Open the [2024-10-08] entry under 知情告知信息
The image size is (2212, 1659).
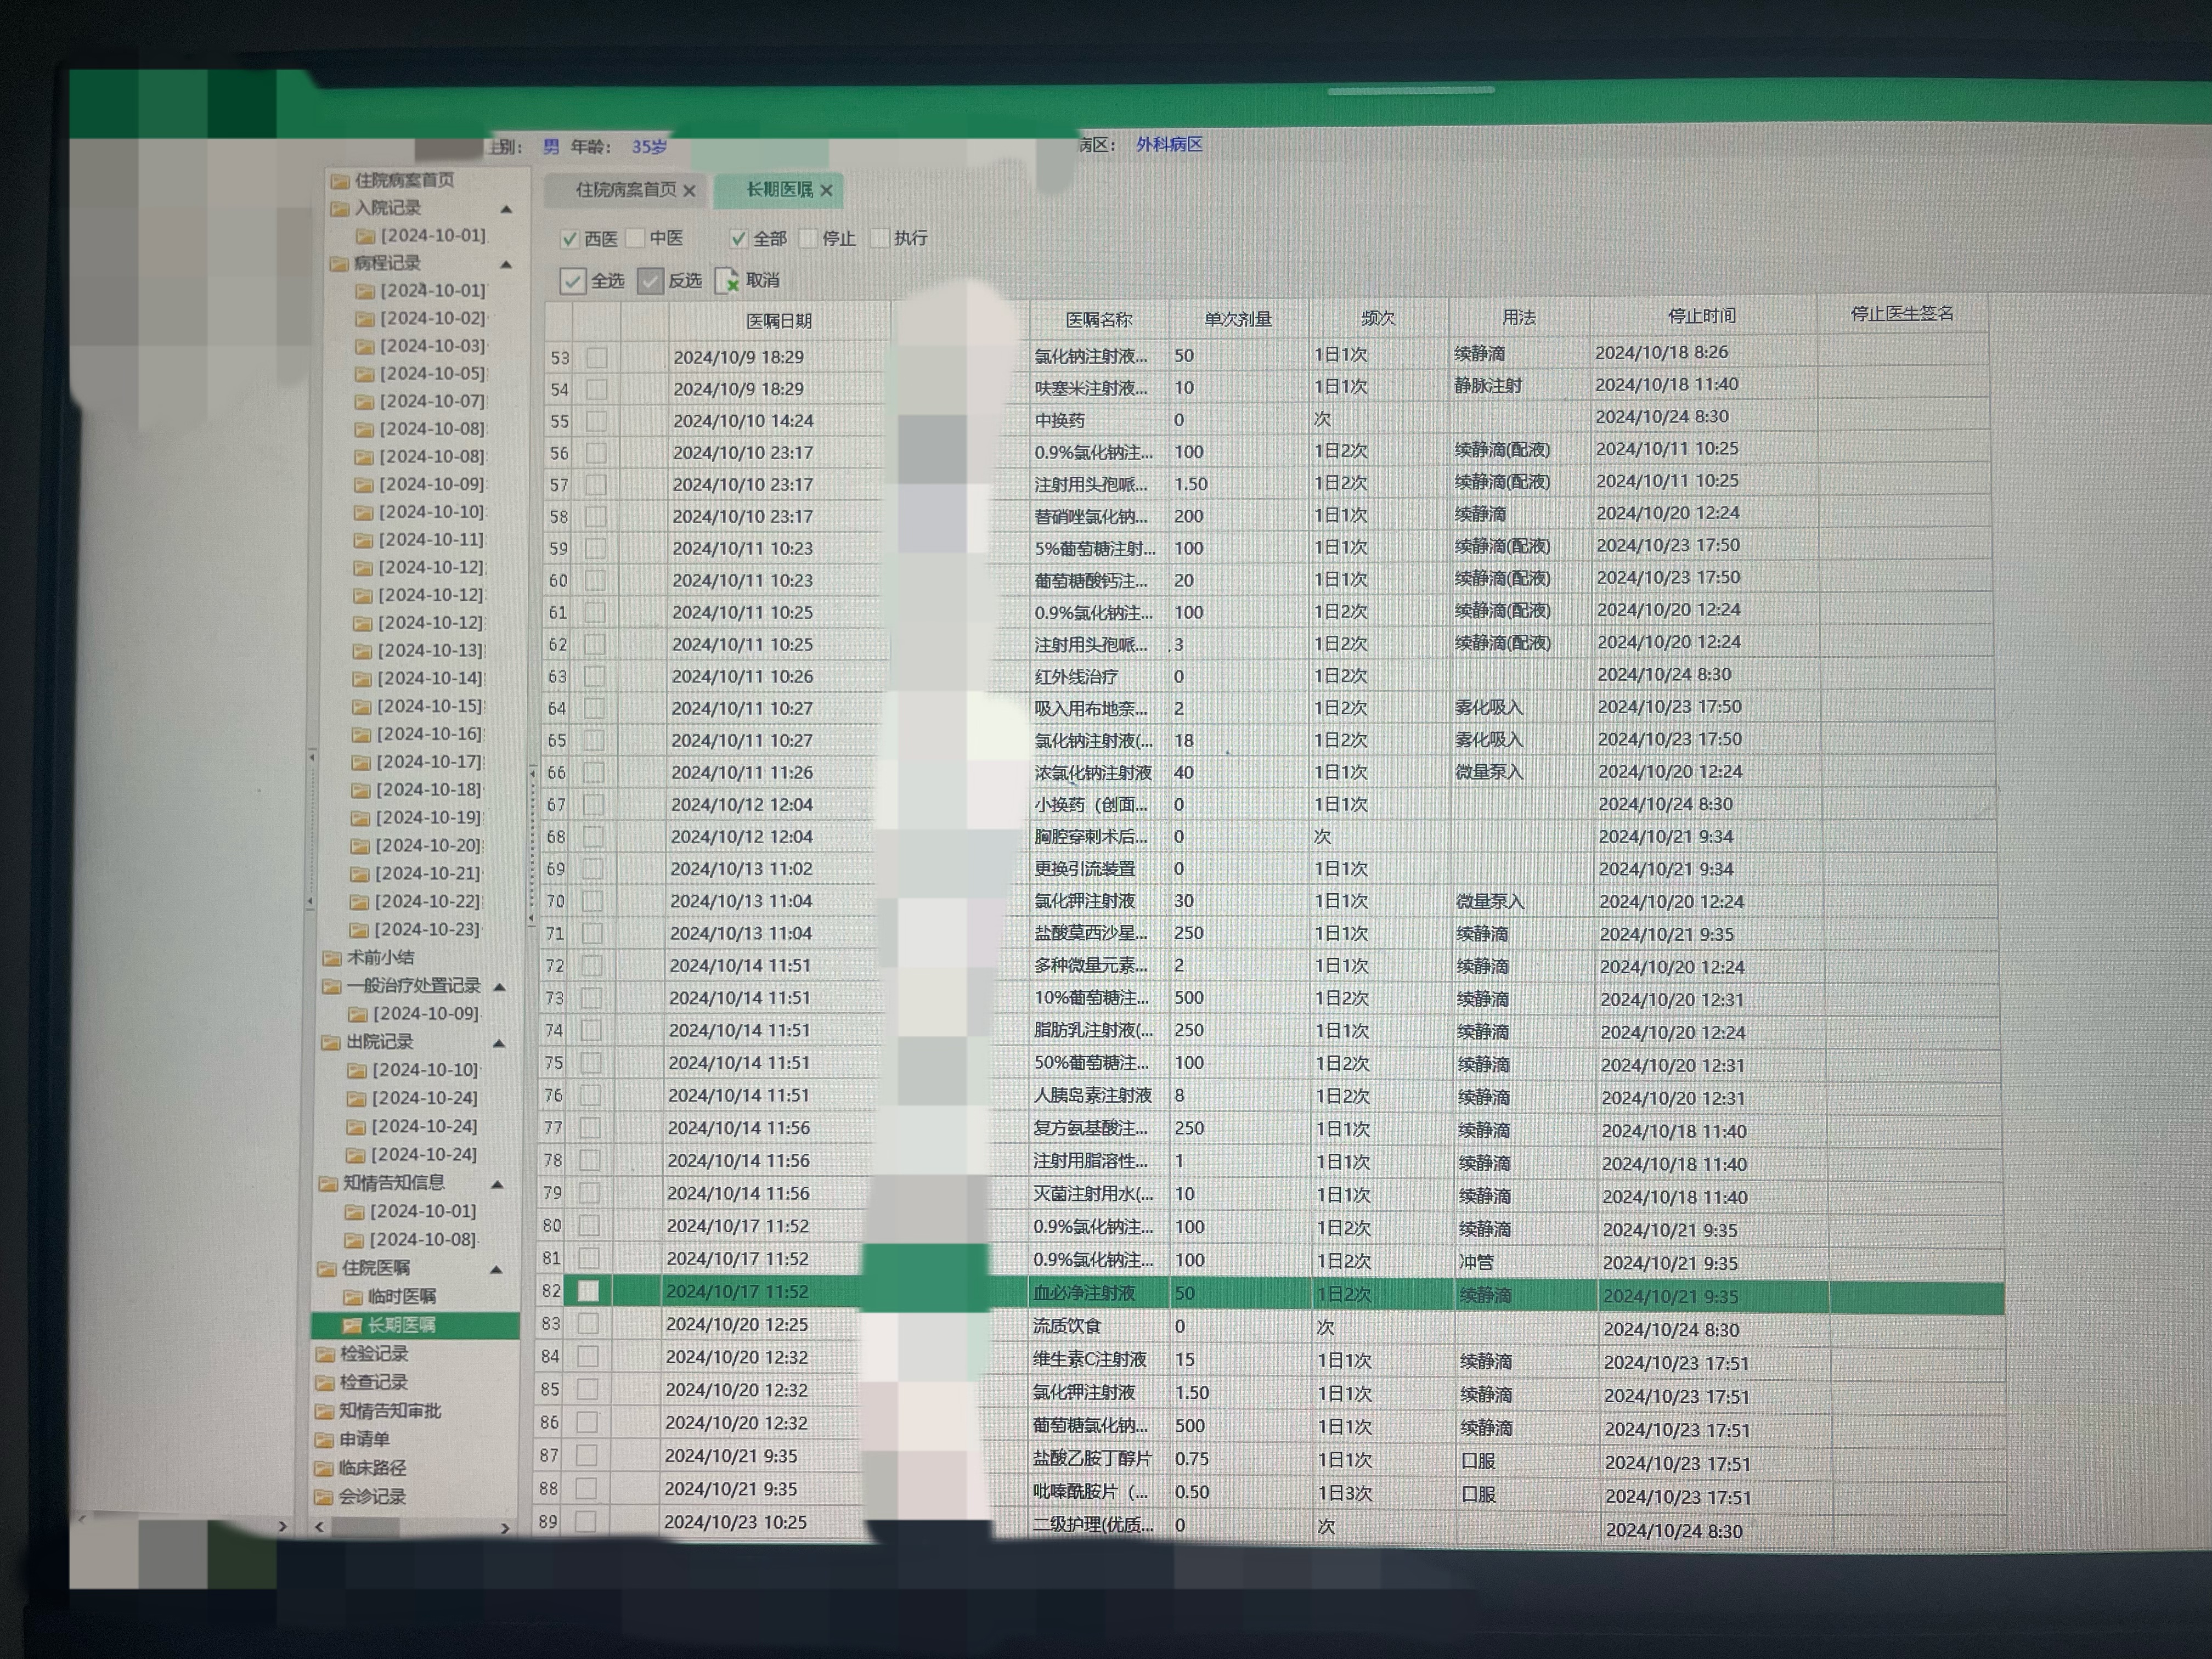(x=411, y=1240)
